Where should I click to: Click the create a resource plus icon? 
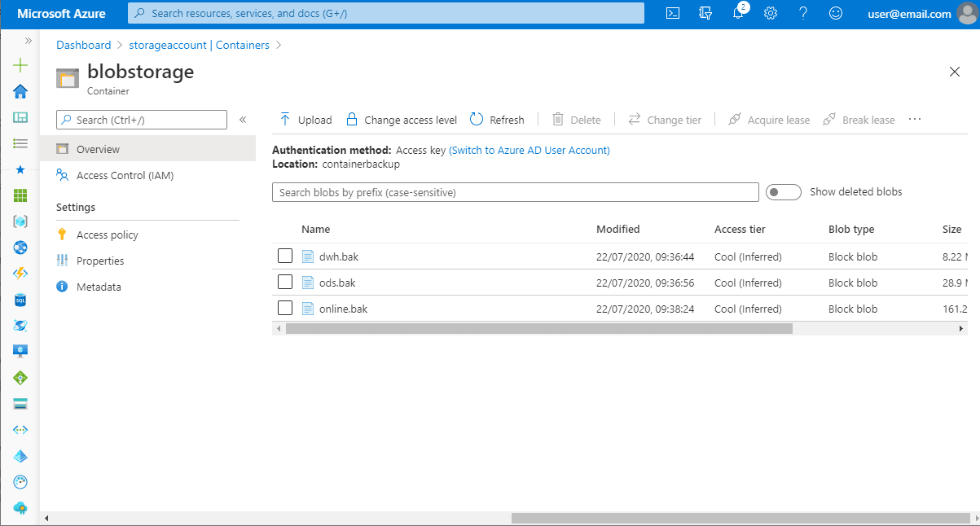(x=20, y=65)
